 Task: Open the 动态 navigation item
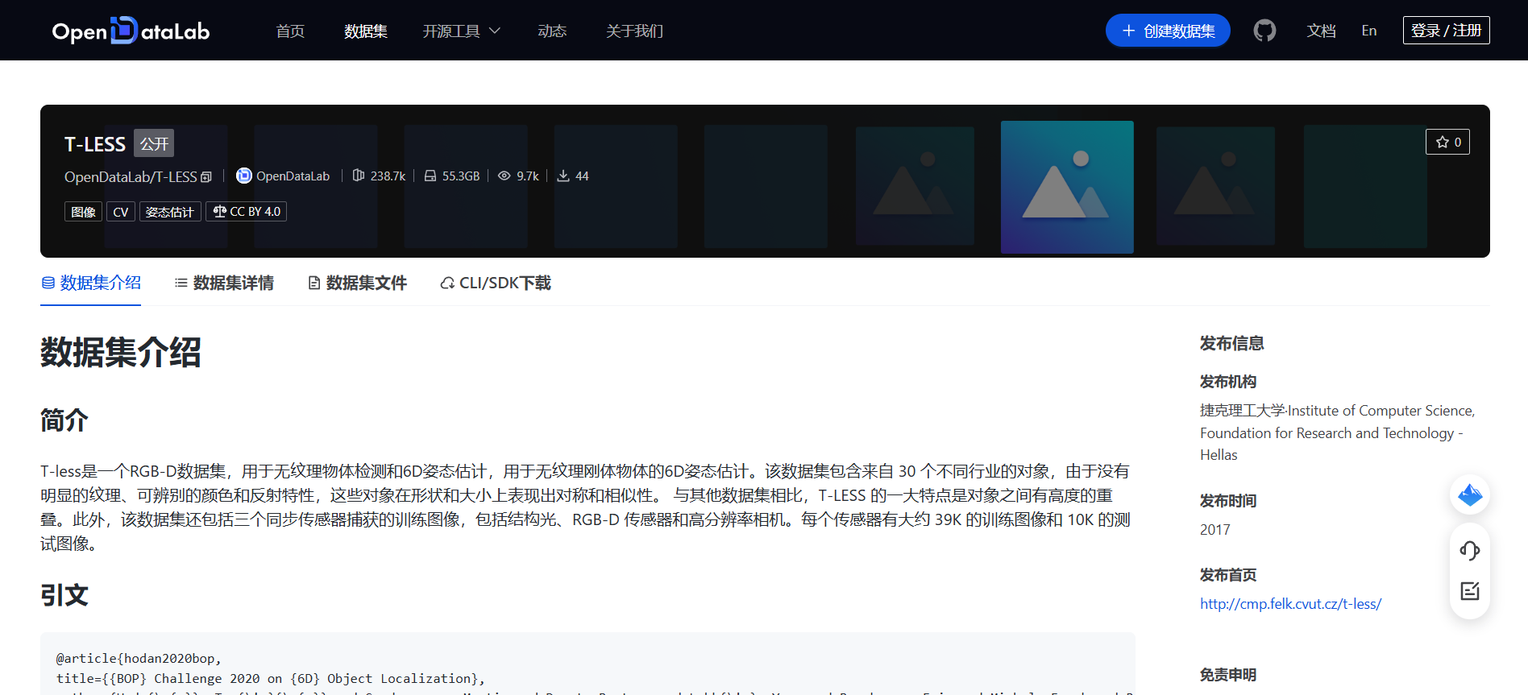click(x=552, y=31)
